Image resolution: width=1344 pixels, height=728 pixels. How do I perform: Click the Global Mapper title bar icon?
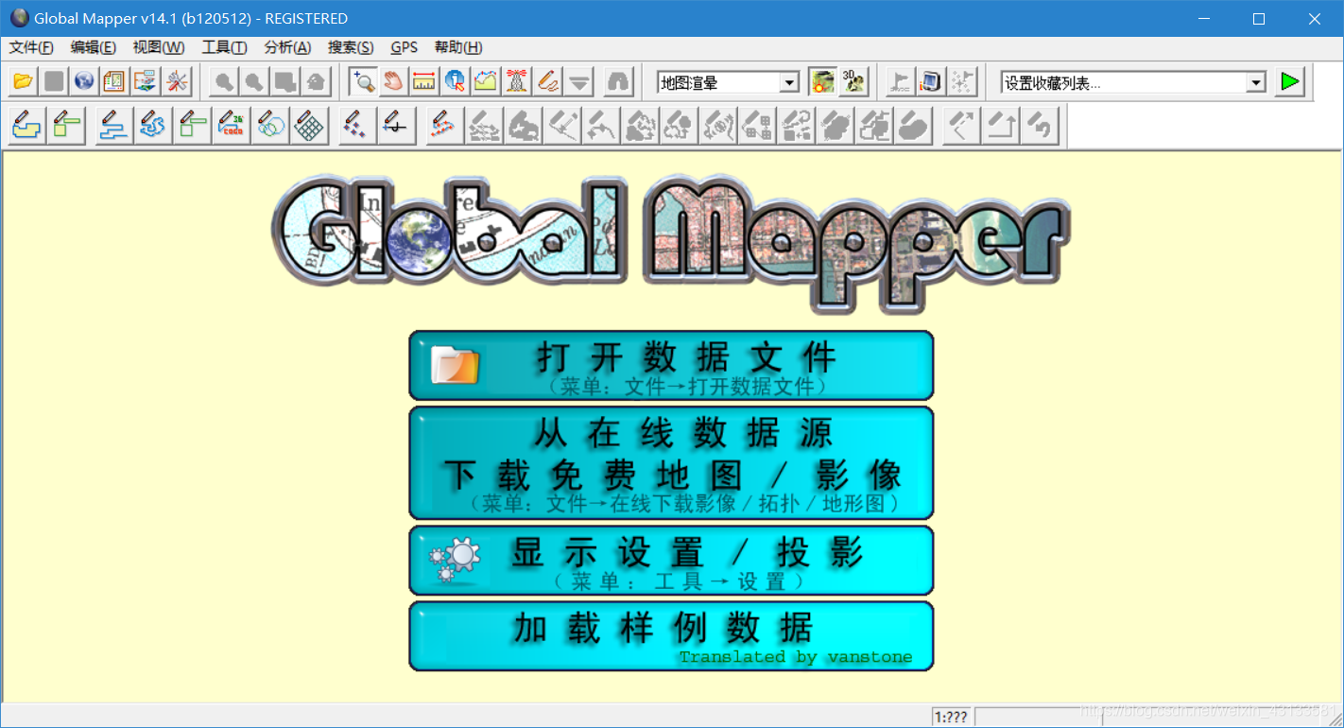point(19,18)
